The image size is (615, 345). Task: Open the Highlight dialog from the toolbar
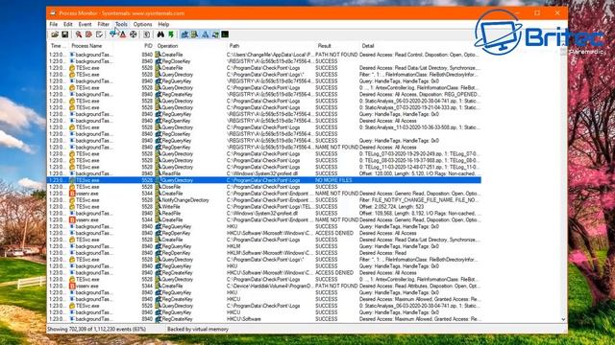pyautogui.click(x=123, y=34)
